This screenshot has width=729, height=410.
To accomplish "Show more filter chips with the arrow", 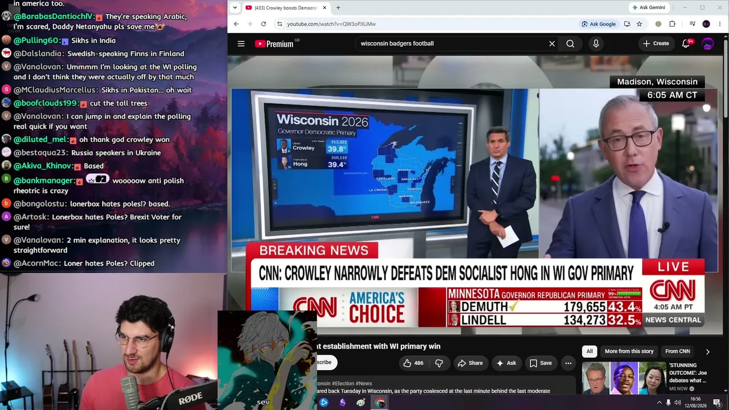I will pos(708,352).
